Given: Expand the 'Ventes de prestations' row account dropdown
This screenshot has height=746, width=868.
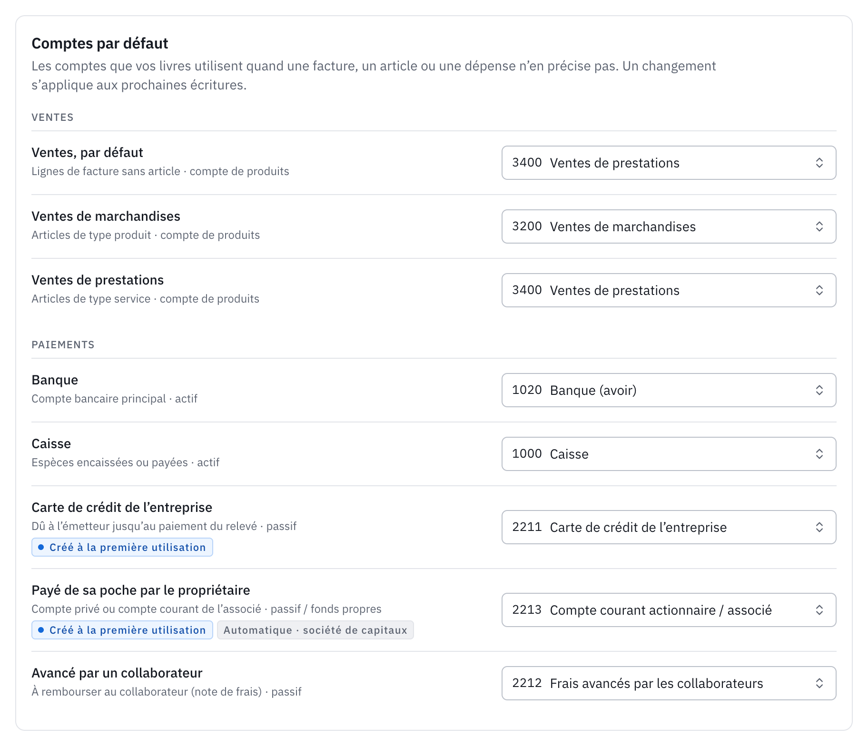Looking at the screenshot, I should coord(669,290).
